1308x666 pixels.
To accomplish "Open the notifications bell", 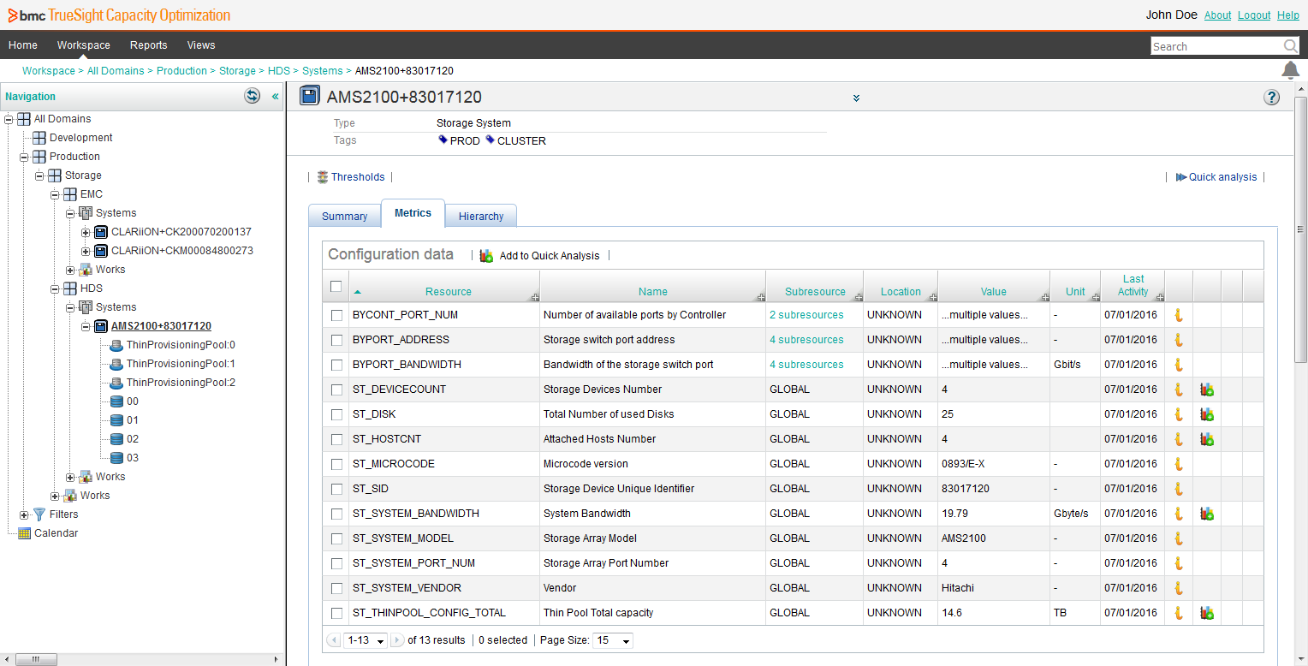I will coord(1290,70).
